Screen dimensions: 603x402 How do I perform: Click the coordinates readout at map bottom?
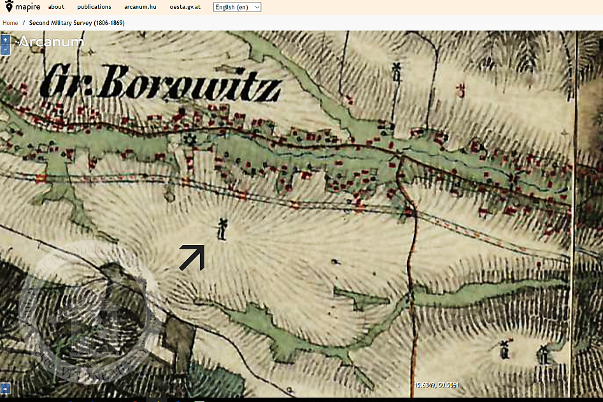click(x=436, y=385)
